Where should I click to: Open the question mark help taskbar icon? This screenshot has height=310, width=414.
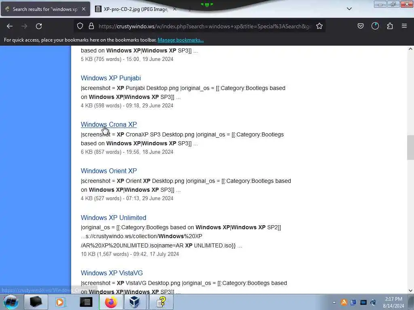pos(161,302)
